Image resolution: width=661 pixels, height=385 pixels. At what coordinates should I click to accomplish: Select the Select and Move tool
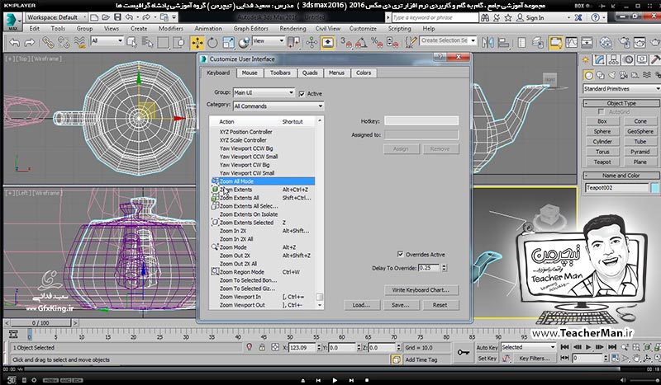(x=197, y=42)
